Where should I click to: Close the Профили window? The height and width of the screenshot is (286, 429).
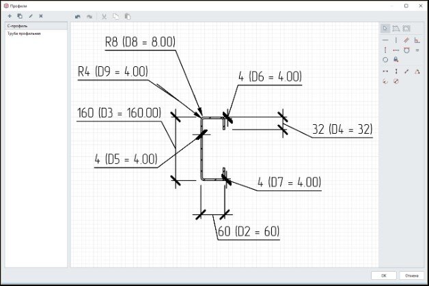pos(421,5)
